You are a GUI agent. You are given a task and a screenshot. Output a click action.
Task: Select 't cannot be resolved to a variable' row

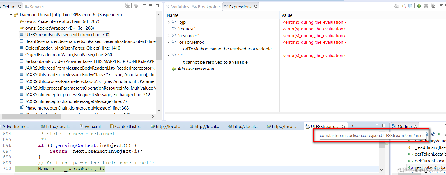[x=215, y=62]
